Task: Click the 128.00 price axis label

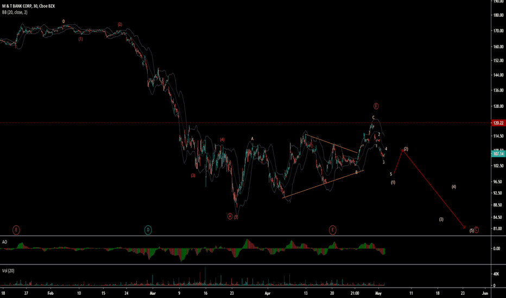Action: click(x=498, y=106)
